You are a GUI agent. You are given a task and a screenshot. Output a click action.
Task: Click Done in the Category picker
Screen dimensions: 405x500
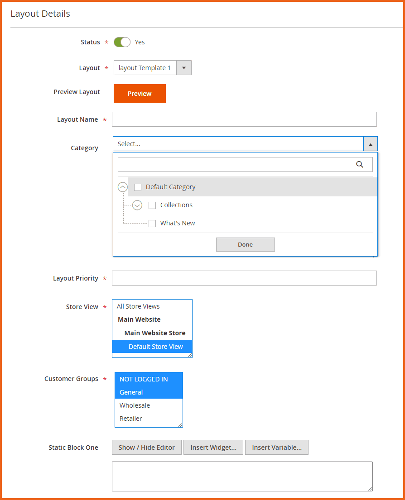245,244
